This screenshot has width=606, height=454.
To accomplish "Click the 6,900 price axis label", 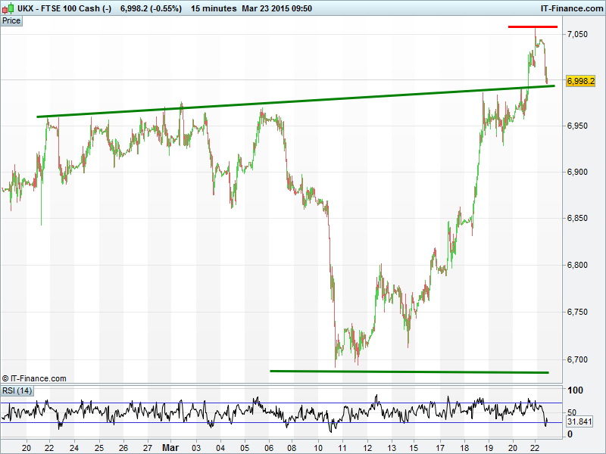I will [x=577, y=173].
